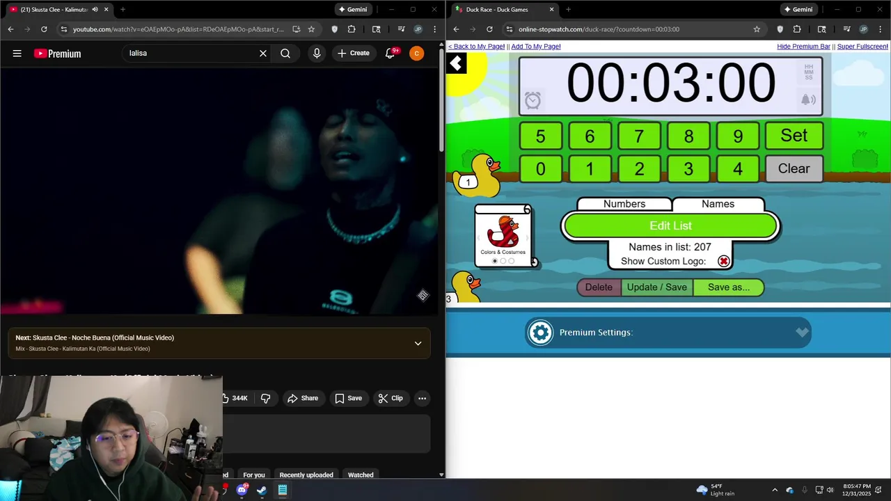Click the black back arrow in Duck Race
The height and width of the screenshot is (501, 891).
point(456,64)
